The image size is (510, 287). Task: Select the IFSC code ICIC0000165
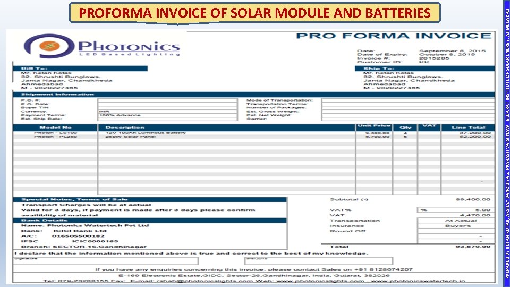coord(95,241)
